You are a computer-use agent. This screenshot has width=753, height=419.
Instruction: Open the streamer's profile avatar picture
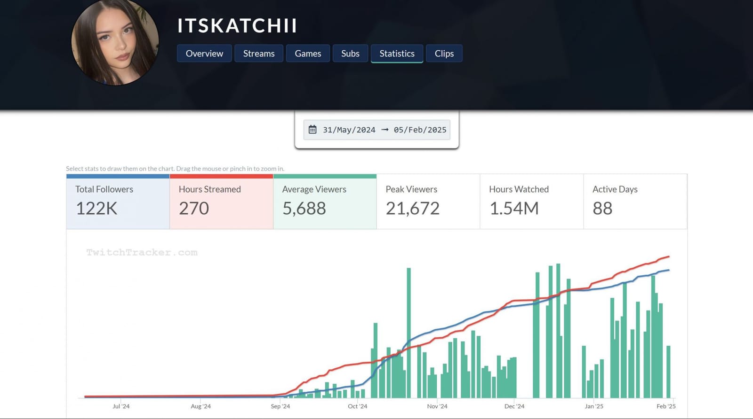coord(115,42)
